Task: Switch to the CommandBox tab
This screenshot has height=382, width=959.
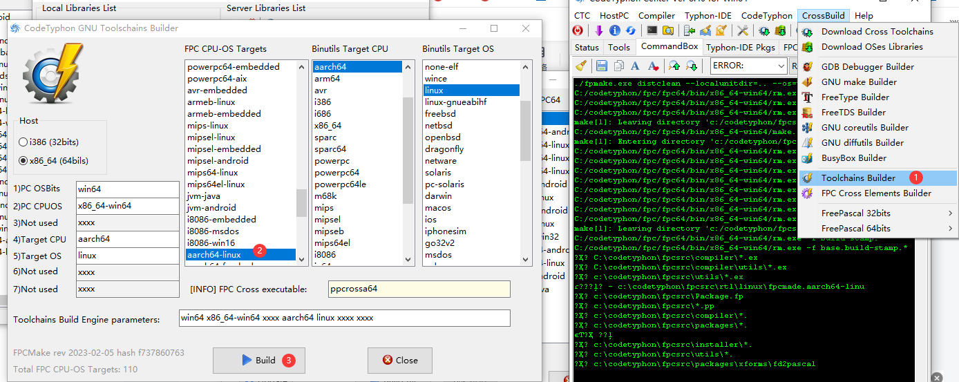Action: (670, 46)
